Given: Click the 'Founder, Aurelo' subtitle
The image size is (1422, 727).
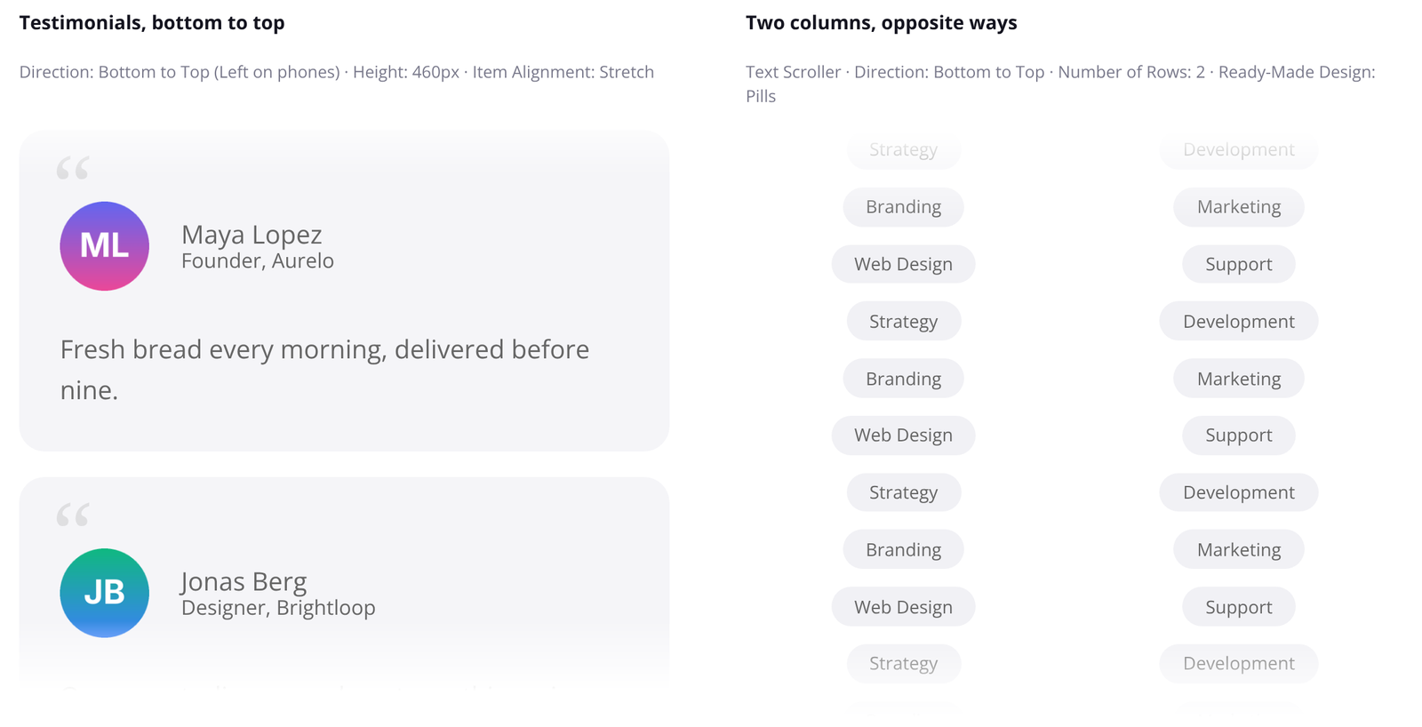Looking at the screenshot, I should point(258,260).
